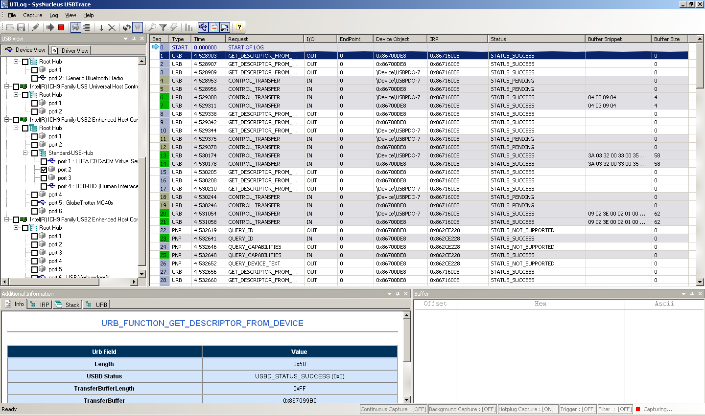The width and height of the screenshot is (705, 416).
Task: Toggle the USB plug hotplug capture icon
Action: 75,27
